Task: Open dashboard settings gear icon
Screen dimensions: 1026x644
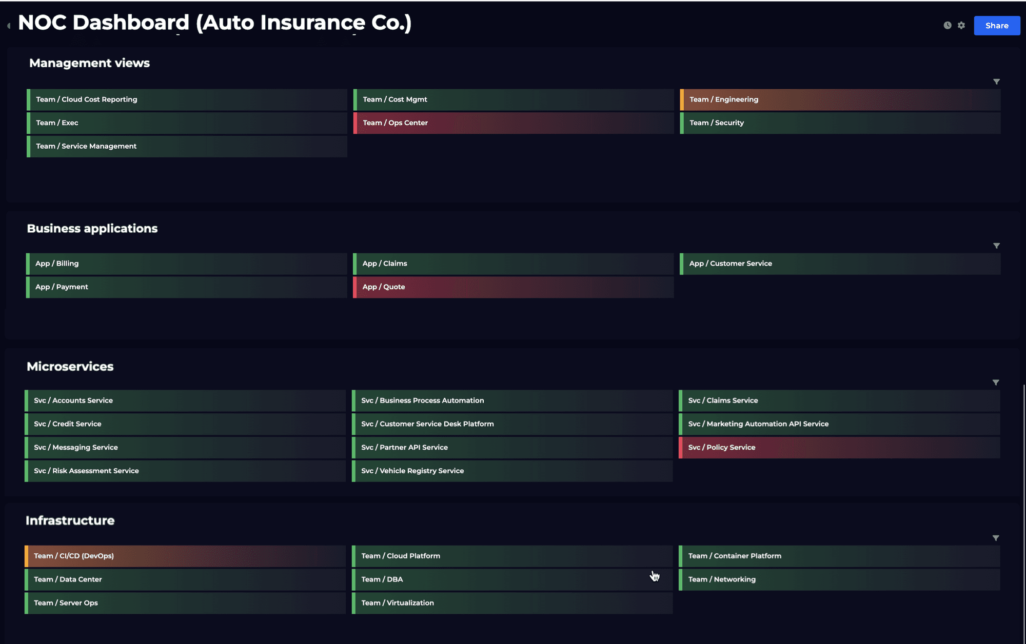Action: [961, 25]
